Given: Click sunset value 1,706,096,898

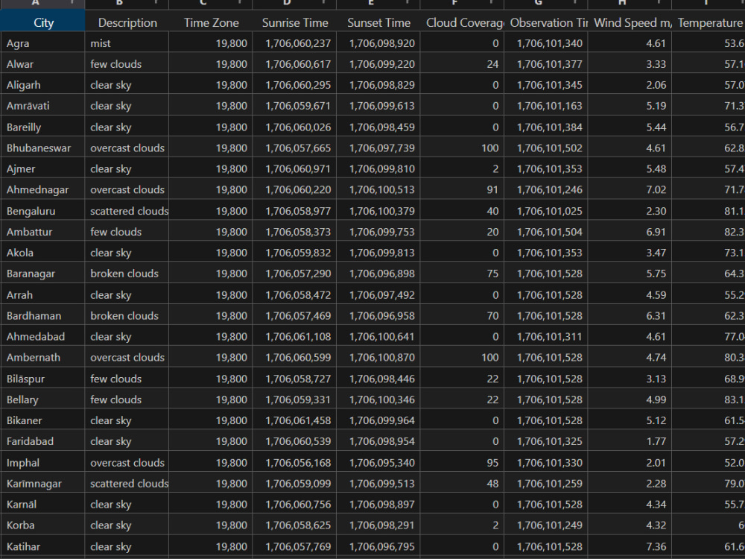Looking at the screenshot, I should coord(378,274).
